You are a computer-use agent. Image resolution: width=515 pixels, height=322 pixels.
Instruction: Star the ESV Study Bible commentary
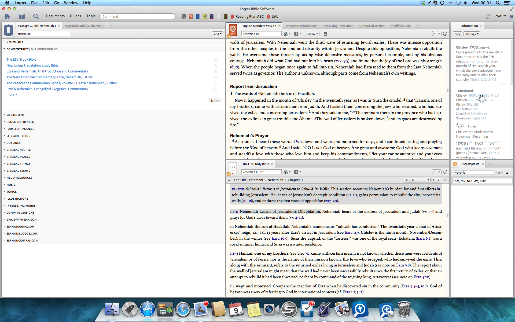215,60
